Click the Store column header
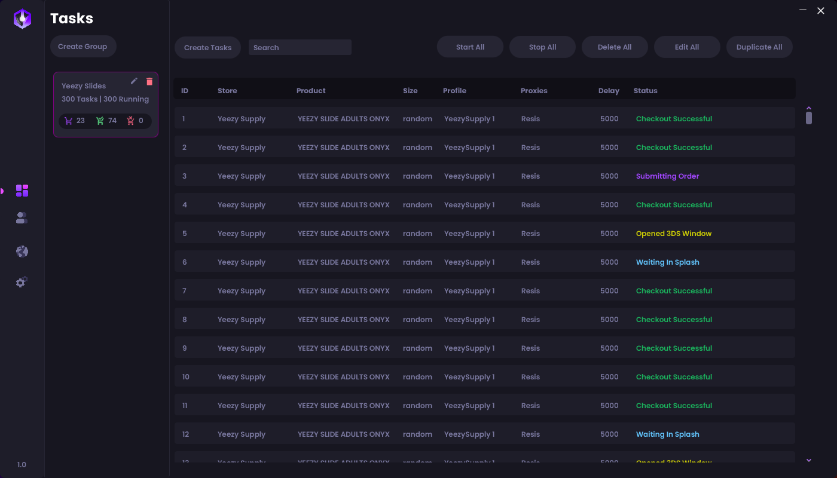Viewport: 837px width, 478px height. tap(227, 91)
